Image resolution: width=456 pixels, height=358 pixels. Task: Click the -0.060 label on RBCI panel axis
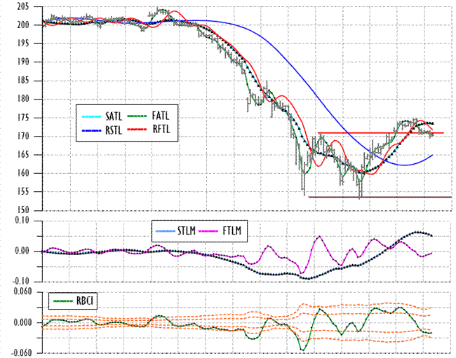pyautogui.click(x=18, y=353)
